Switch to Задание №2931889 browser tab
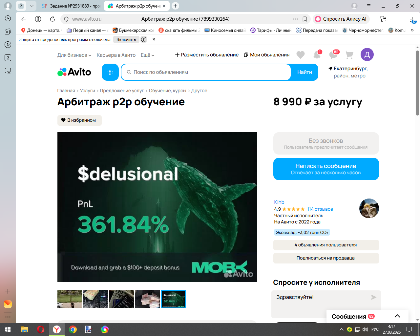The width and height of the screenshot is (420, 336). pyautogui.click(x=72, y=6)
